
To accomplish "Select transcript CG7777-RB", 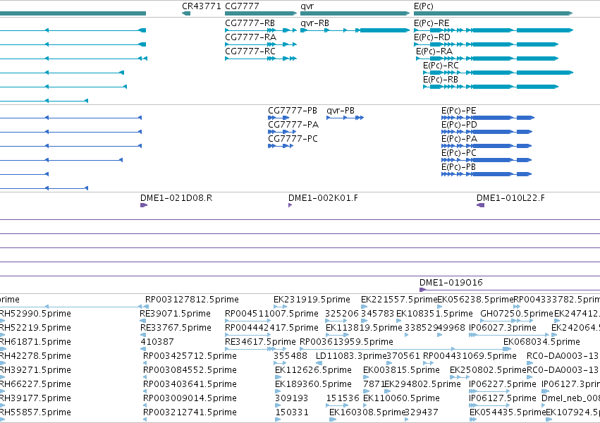I will (250, 23).
